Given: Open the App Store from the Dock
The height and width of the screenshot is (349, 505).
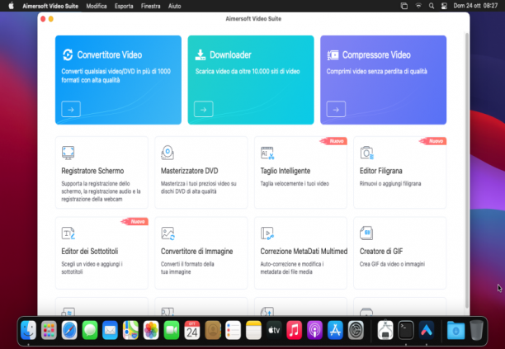Looking at the screenshot, I should tap(335, 330).
